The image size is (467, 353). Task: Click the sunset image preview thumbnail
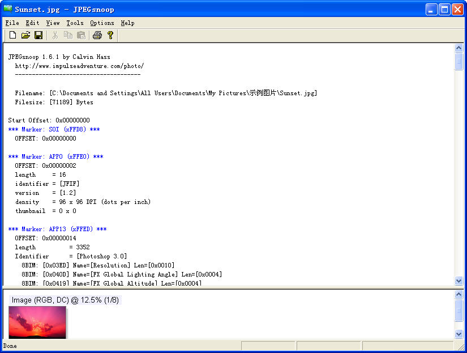[37, 322]
